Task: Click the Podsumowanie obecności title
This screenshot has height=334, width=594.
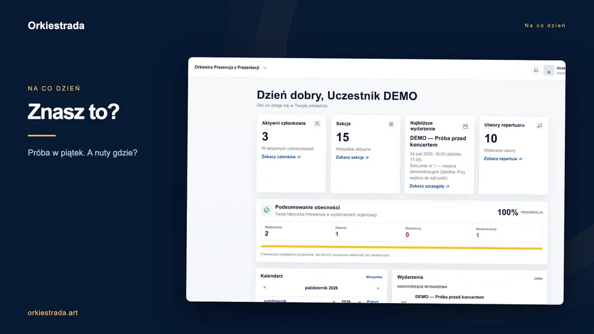Action: pyautogui.click(x=308, y=207)
